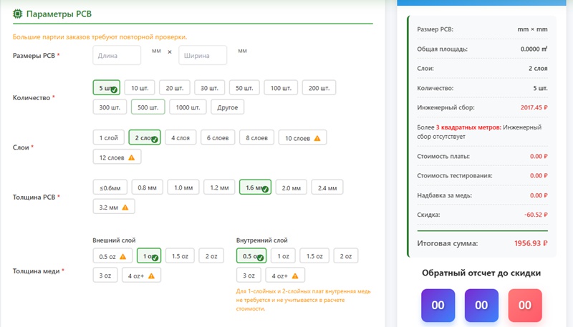Click warning icon on outer 0.5 oz
The width and height of the screenshot is (573, 327).
click(122, 256)
